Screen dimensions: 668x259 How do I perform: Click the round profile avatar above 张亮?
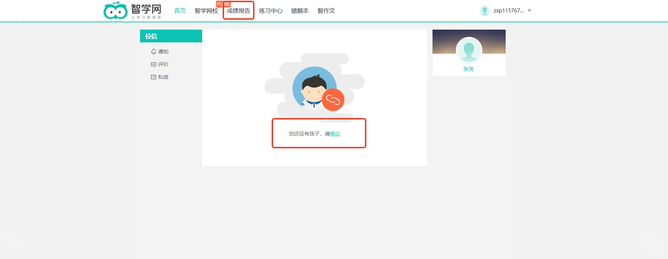point(469,50)
